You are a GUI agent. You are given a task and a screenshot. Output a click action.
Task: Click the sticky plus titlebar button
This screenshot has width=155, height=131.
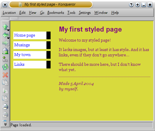pyautogui.click(x=138, y=5)
